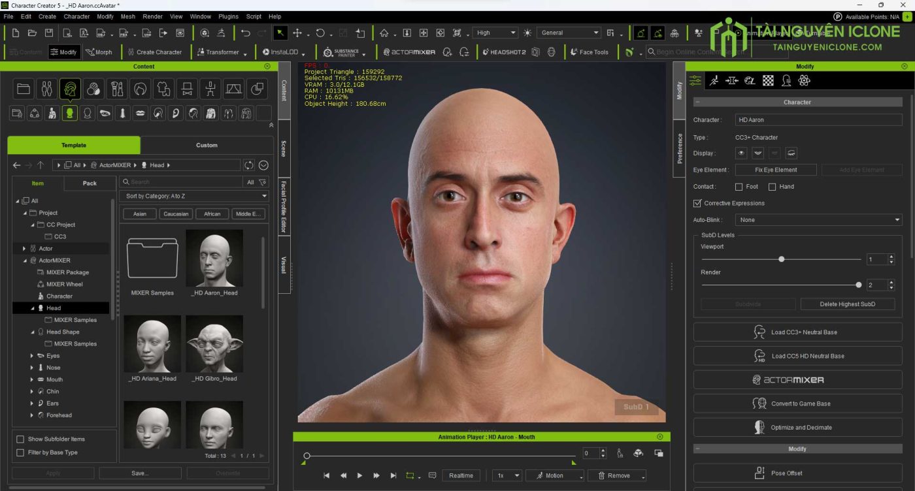Viewport: 915px width, 491px height.
Task: Open the Motion tab running-figure icon
Action: pos(714,80)
